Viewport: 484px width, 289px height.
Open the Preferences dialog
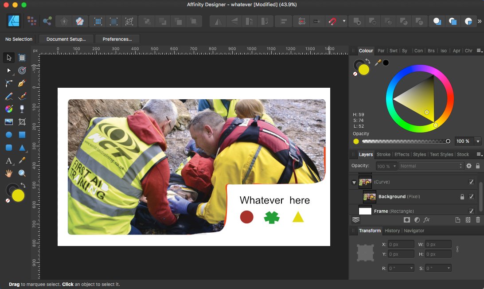point(117,39)
